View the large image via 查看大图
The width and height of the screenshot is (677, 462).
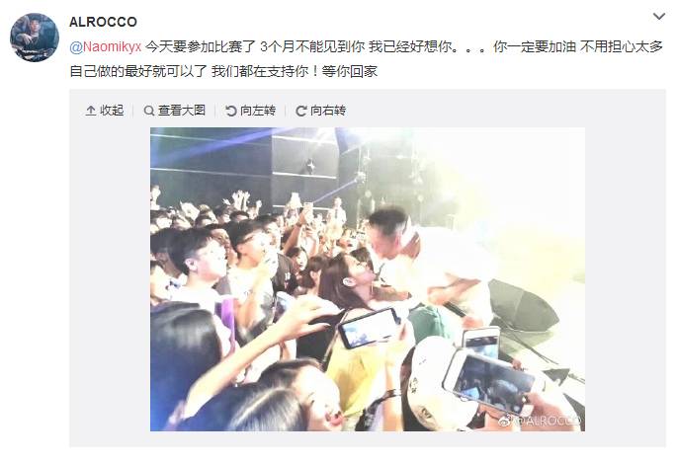click(181, 111)
